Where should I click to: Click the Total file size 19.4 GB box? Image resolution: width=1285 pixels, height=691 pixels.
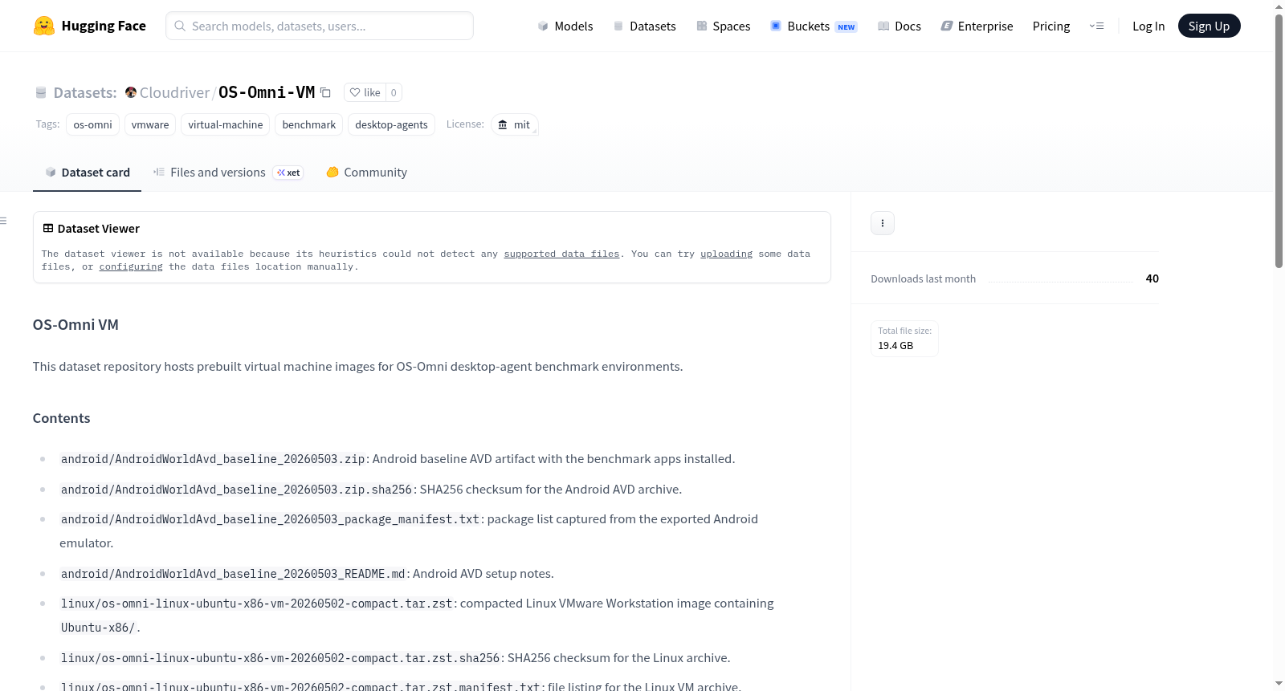click(904, 339)
